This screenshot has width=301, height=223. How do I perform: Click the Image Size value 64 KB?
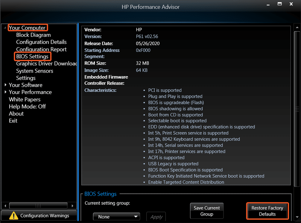[x=142, y=70]
